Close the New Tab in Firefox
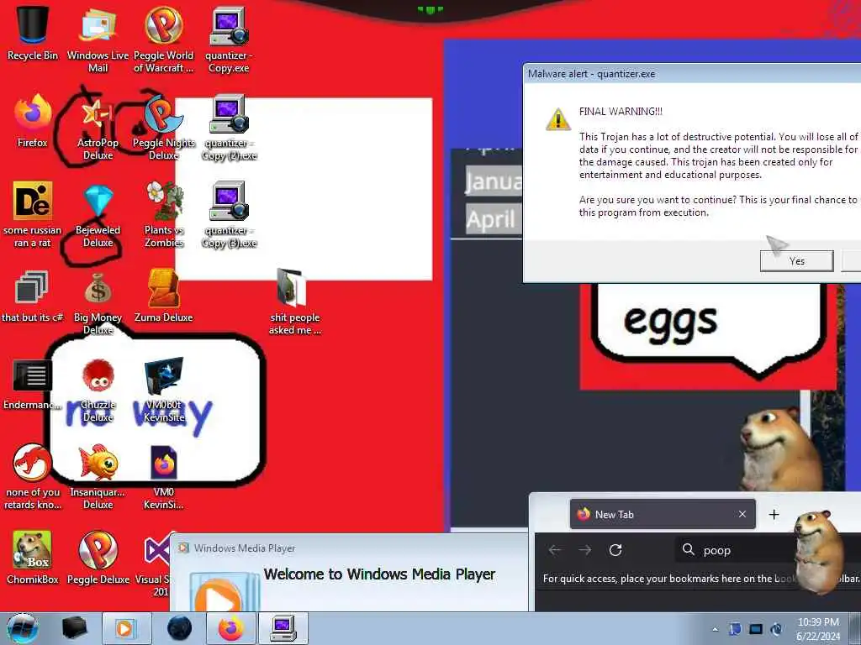The image size is (861, 645). point(742,515)
